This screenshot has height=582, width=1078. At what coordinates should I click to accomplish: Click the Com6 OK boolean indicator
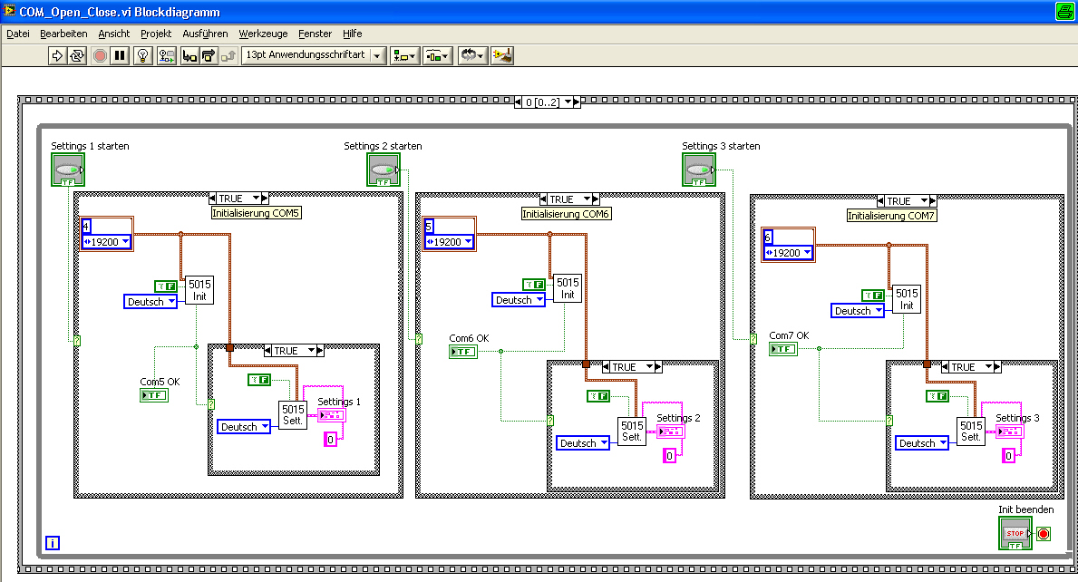click(x=463, y=351)
